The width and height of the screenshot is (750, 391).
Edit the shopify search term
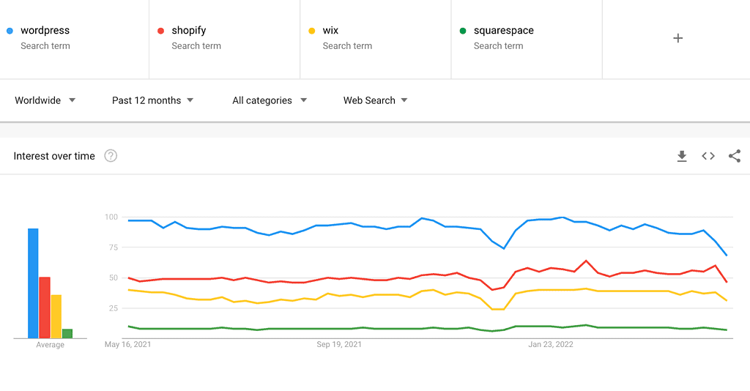(x=189, y=31)
